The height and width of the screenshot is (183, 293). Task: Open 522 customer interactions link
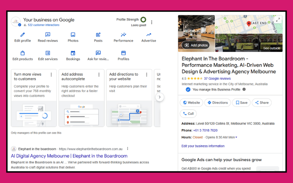pos(44,25)
